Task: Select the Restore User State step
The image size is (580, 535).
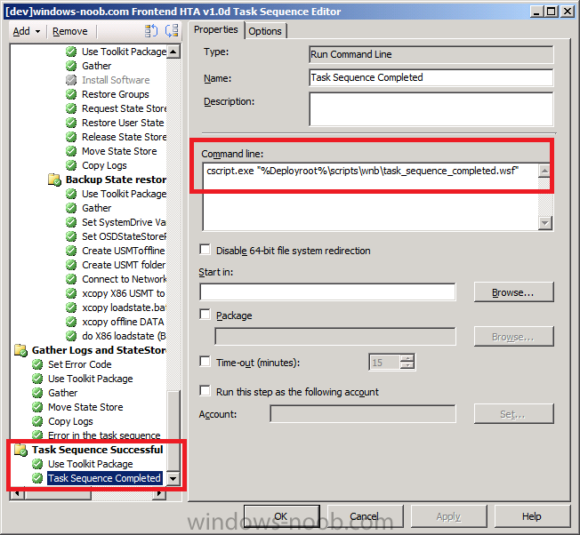Action: 123,123
